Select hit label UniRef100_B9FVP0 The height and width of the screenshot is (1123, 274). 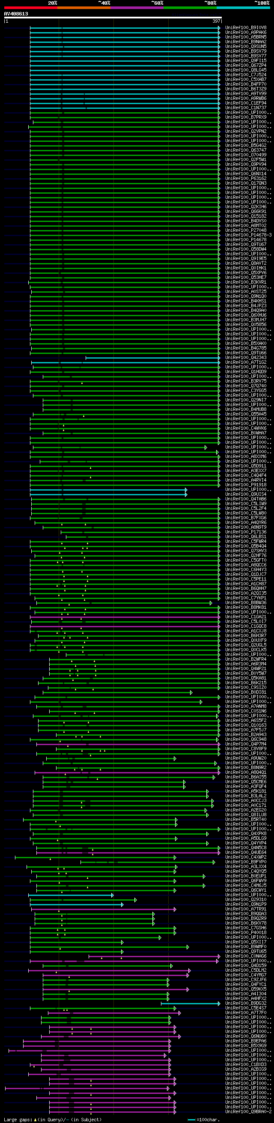246,862
